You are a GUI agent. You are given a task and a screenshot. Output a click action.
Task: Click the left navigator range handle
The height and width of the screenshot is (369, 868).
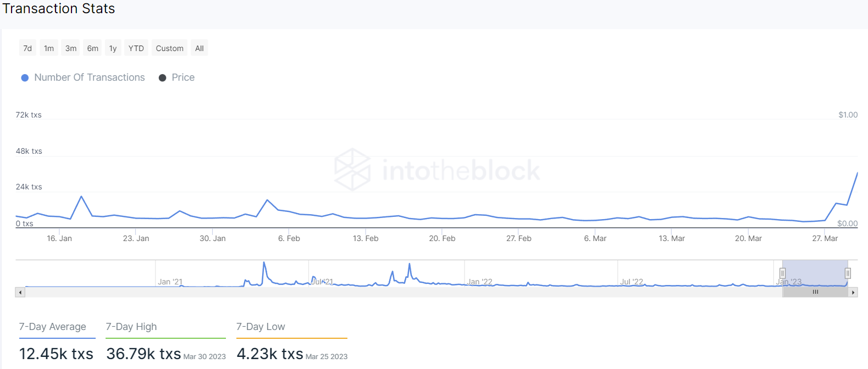pyautogui.click(x=782, y=273)
